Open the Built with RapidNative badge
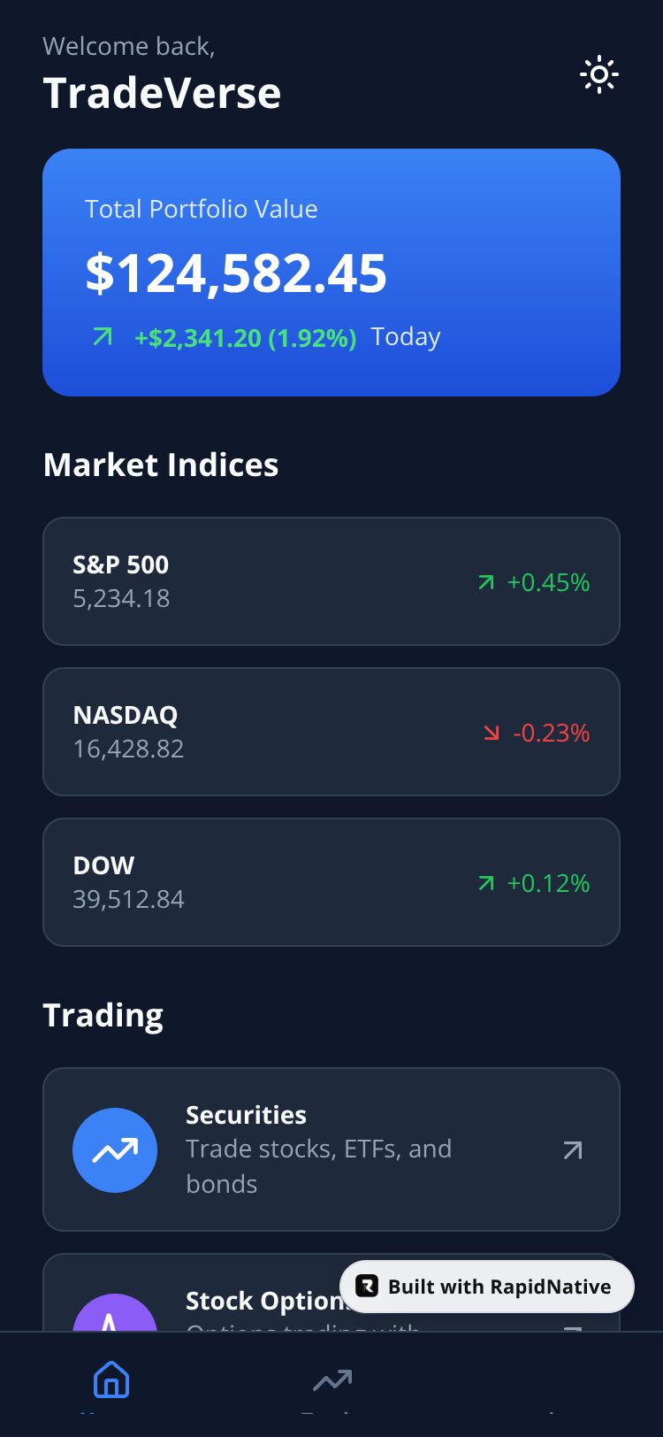 (487, 1287)
